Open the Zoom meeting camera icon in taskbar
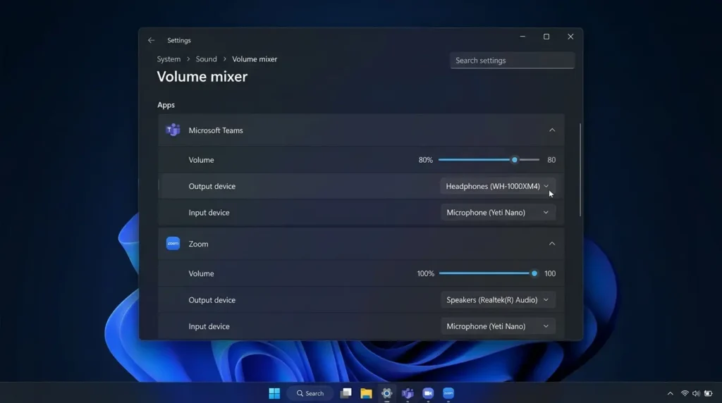722x403 pixels. pyautogui.click(x=428, y=393)
